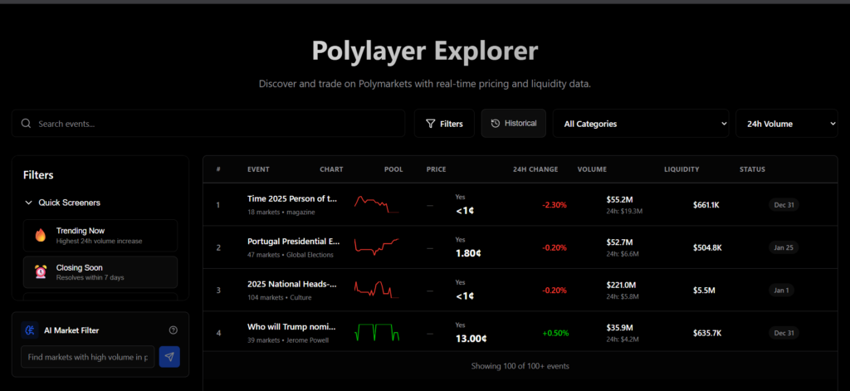Open the Portugal Presidential Election event

(293, 241)
